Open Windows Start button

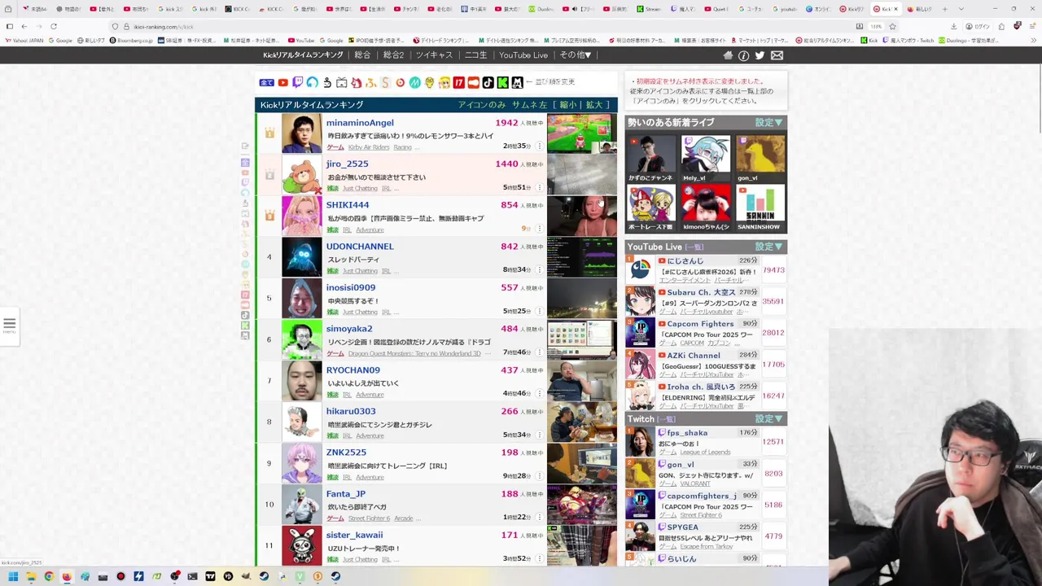pos(13,576)
